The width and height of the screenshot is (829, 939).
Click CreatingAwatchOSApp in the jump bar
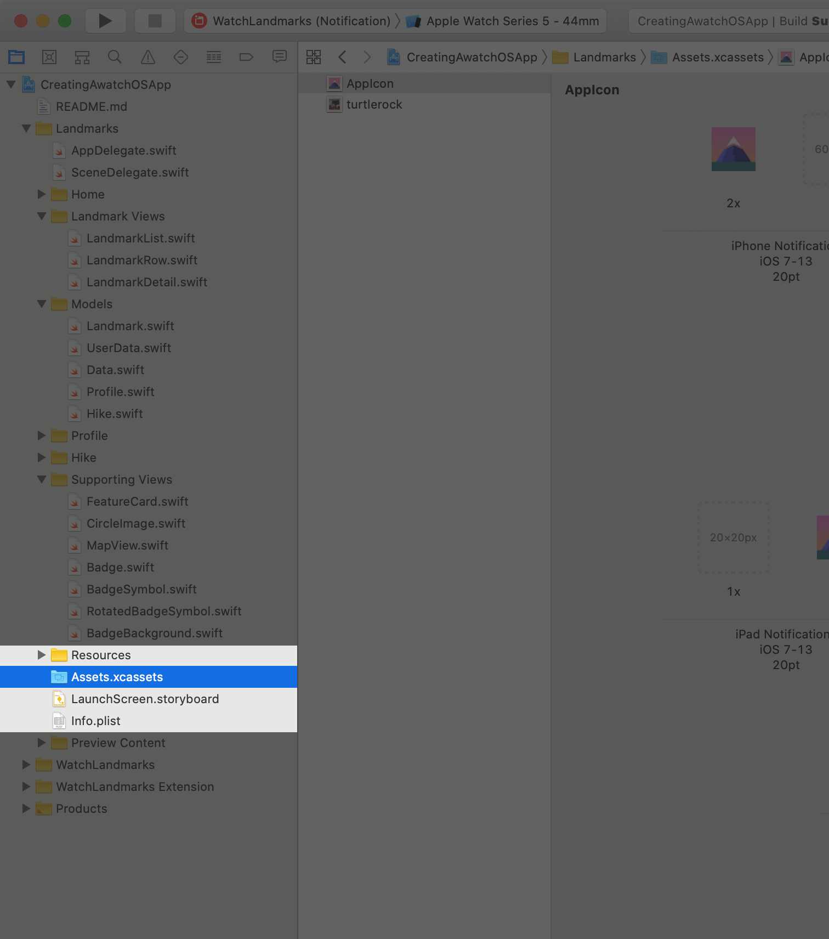tap(462, 57)
